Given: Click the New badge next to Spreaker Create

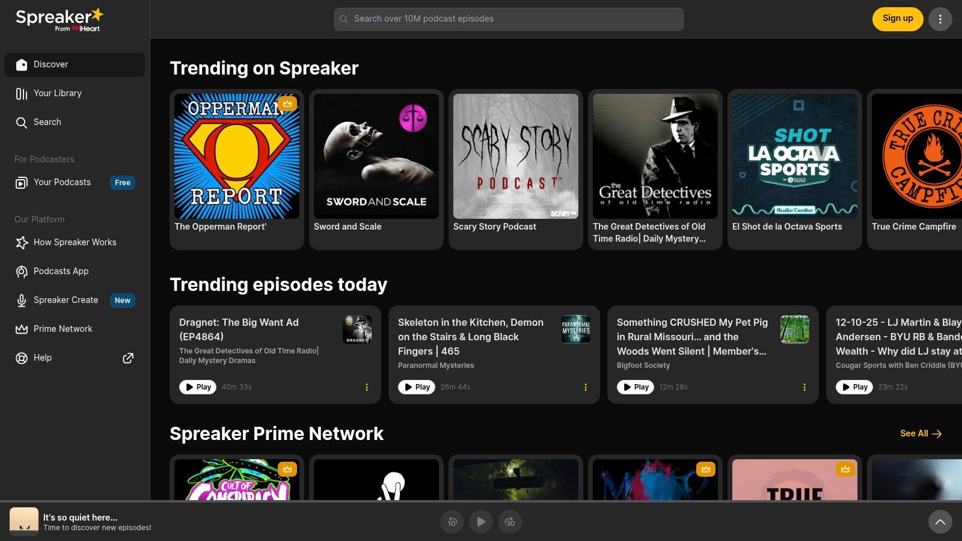Looking at the screenshot, I should coord(123,301).
